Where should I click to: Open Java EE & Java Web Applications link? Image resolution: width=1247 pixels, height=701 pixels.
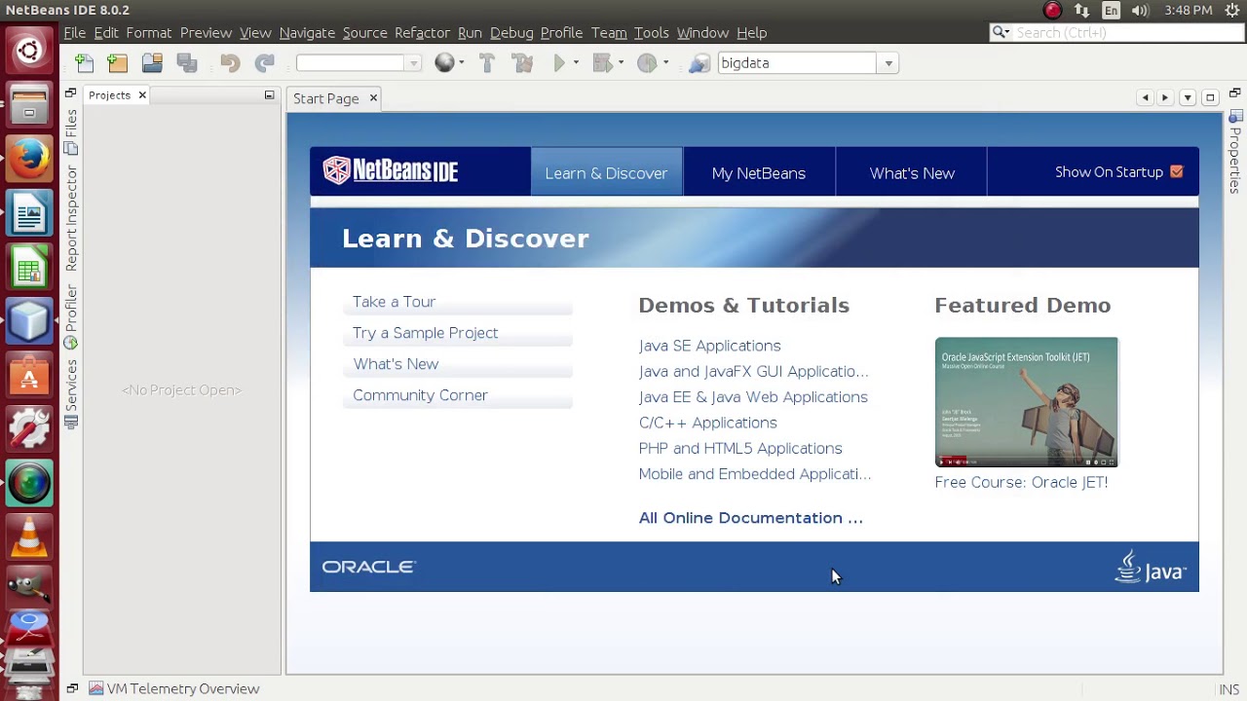coord(753,397)
